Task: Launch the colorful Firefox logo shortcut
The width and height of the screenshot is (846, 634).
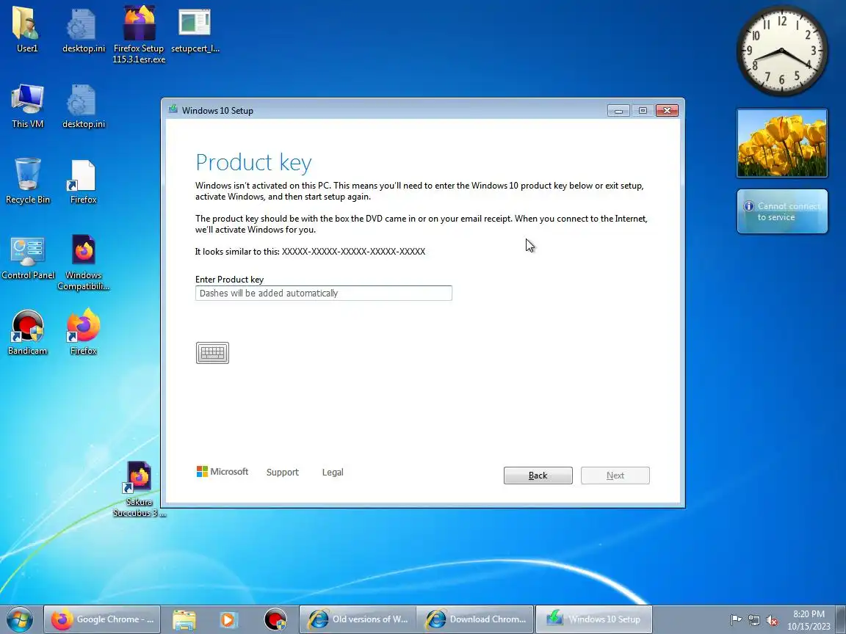Action: click(x=83, y=332)
